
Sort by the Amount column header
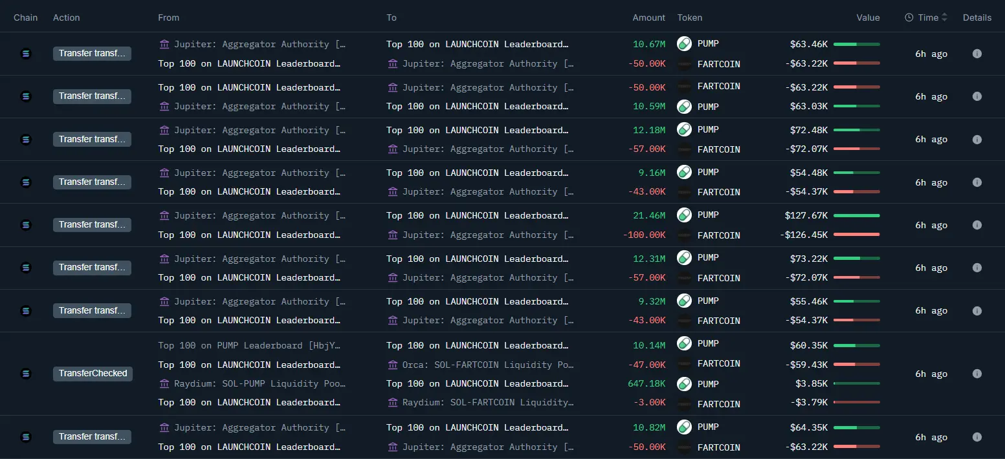pyautogui.click(x=648, y=17)
